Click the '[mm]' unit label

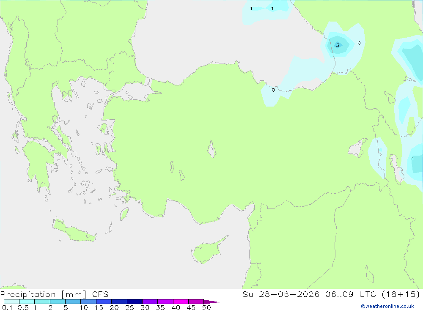click(x=74, y=294)
